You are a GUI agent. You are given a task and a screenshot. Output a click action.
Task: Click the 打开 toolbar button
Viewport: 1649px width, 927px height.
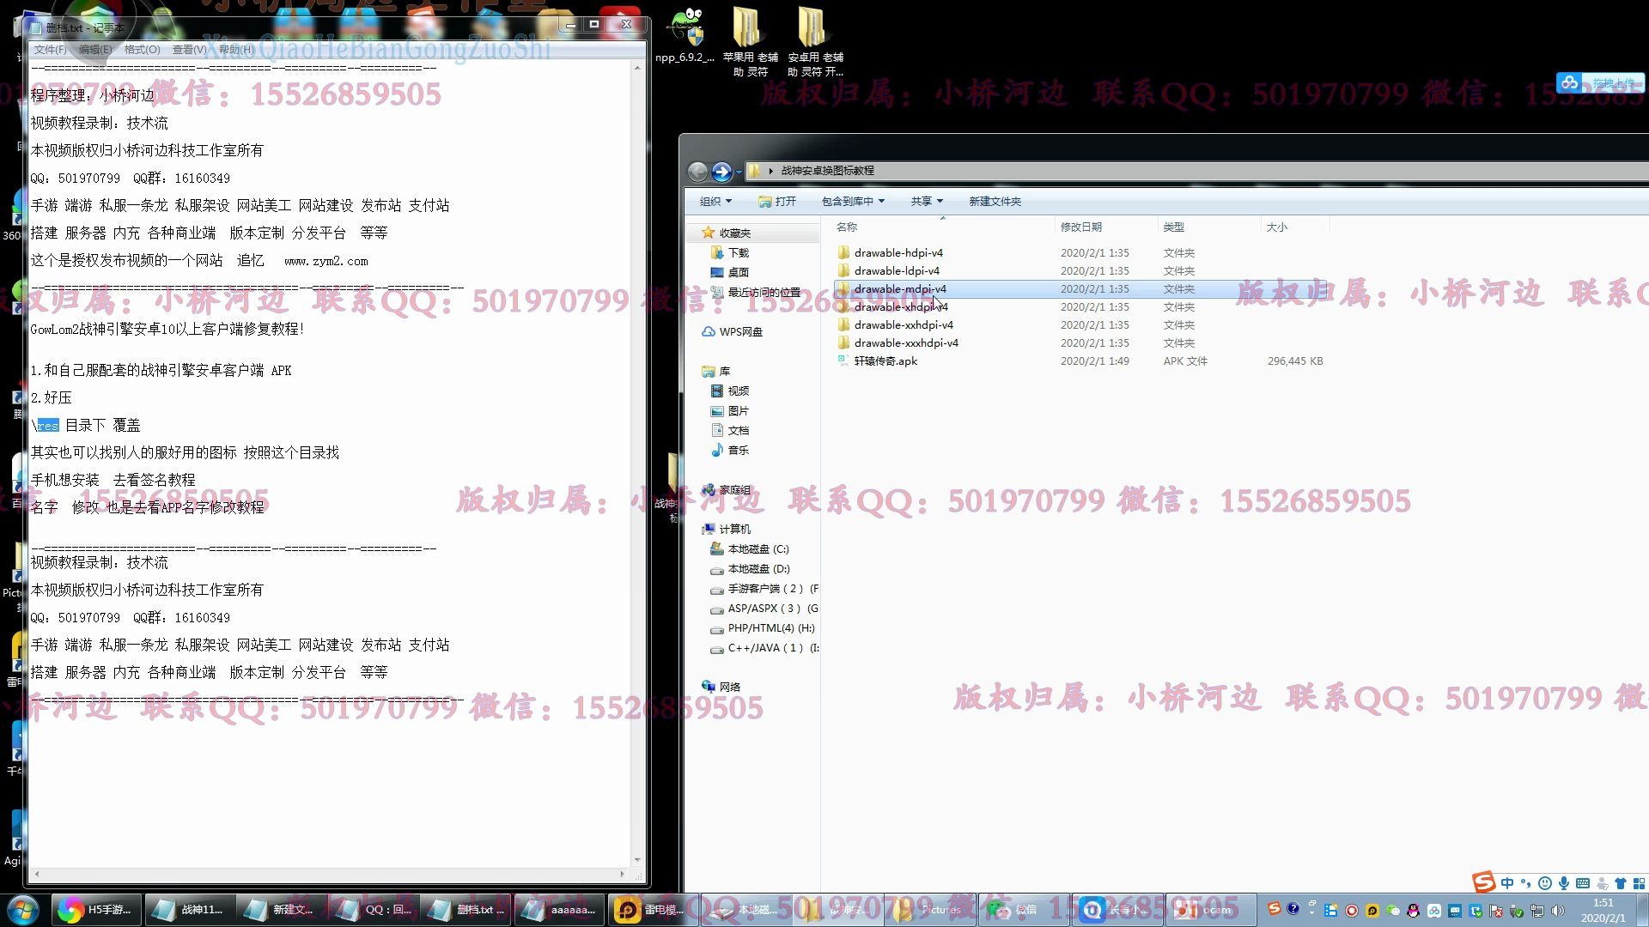(x=777, y=202)
